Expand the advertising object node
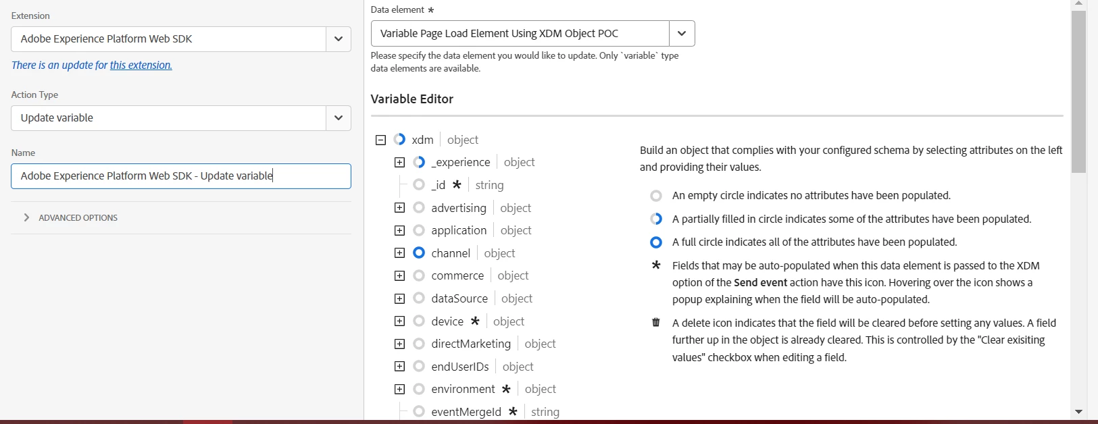The width and height of the screenshot is (1098, 424). pos(399,208)
